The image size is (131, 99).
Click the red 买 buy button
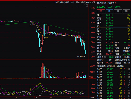pos(101,11)
